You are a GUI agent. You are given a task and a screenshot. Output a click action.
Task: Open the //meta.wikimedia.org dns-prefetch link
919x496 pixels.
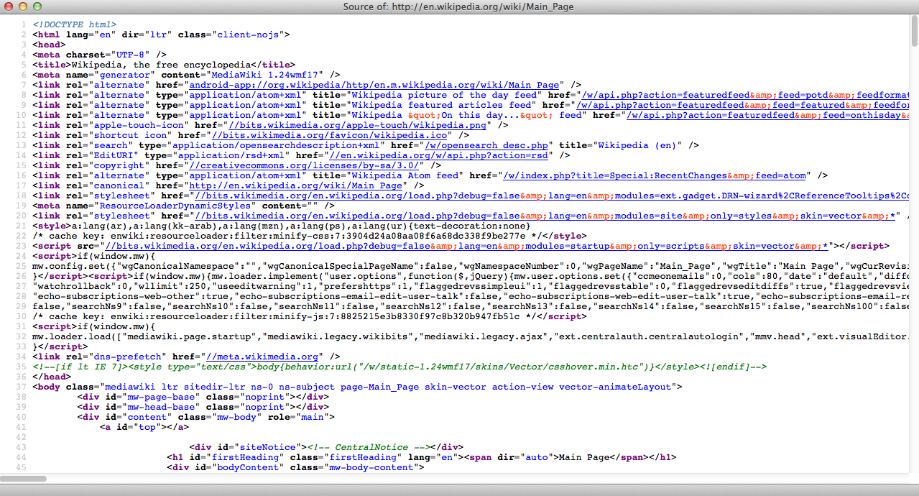pos(262,357)
